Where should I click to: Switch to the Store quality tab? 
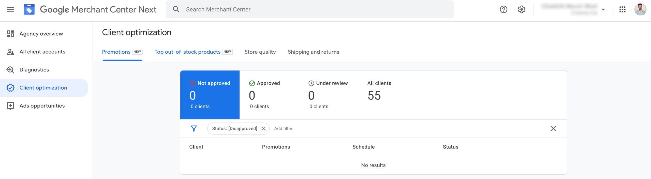(260, 52)
